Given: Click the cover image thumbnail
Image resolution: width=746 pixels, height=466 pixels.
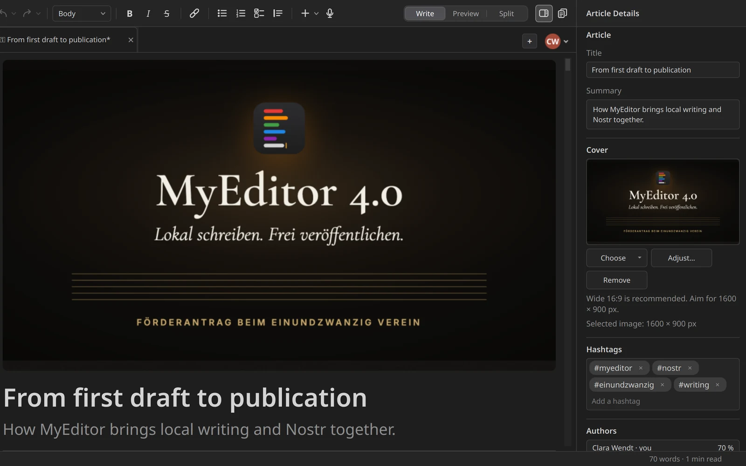Looking at the screenshot, I should coord(663,202).
